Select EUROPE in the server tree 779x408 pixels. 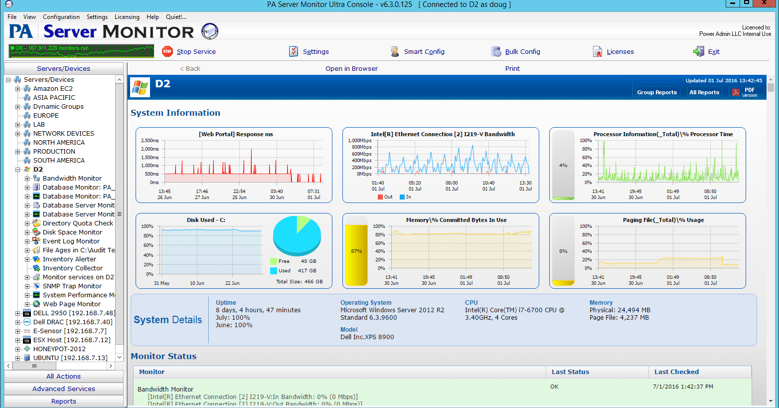pos(46,115)
